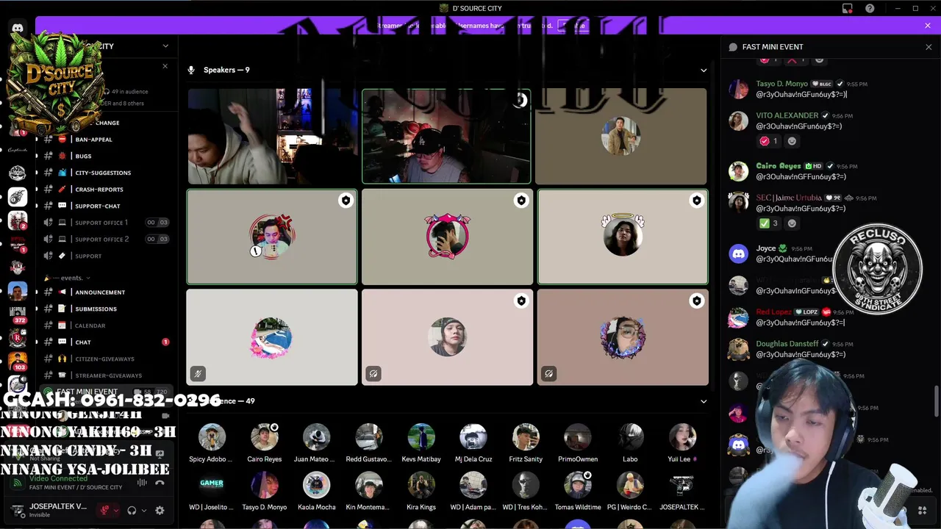Open User Settings gear icon
Viewport: 941px width, 529px height.
pyautogui.click(x=160, y=510)
